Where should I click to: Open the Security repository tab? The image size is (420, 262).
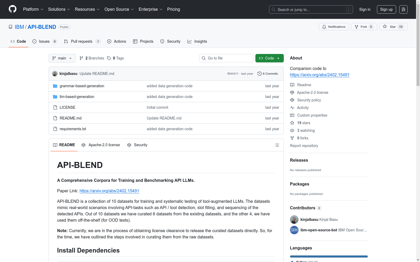point(170,41)
